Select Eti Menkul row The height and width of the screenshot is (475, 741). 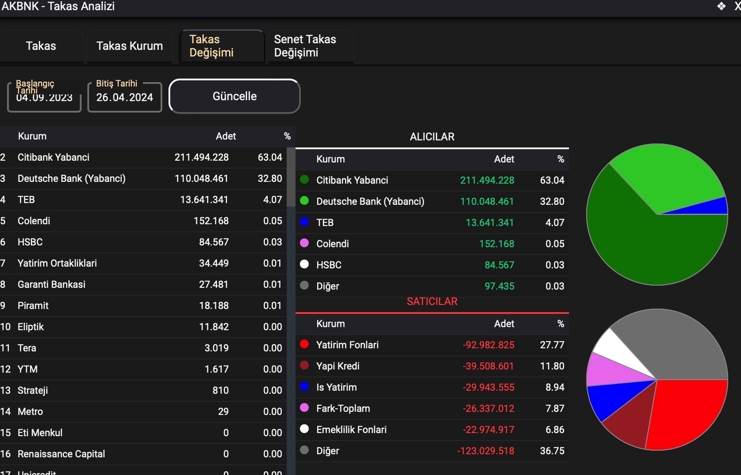coord(143,433)
